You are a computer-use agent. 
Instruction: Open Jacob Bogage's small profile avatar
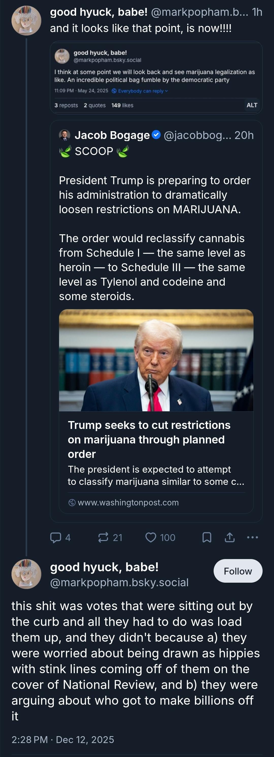coord(64,135)
